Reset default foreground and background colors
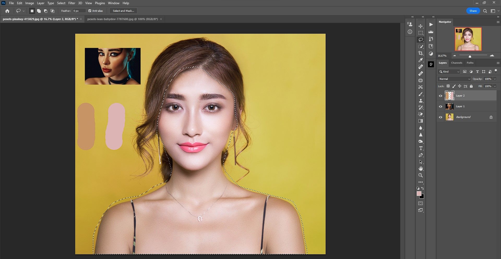Viewport: 501px width, 259px height. click(x=418, y=188)
